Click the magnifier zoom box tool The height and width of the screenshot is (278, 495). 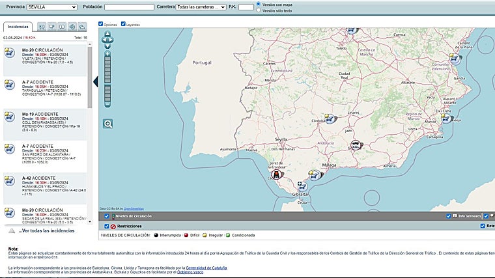click(107, 124)
